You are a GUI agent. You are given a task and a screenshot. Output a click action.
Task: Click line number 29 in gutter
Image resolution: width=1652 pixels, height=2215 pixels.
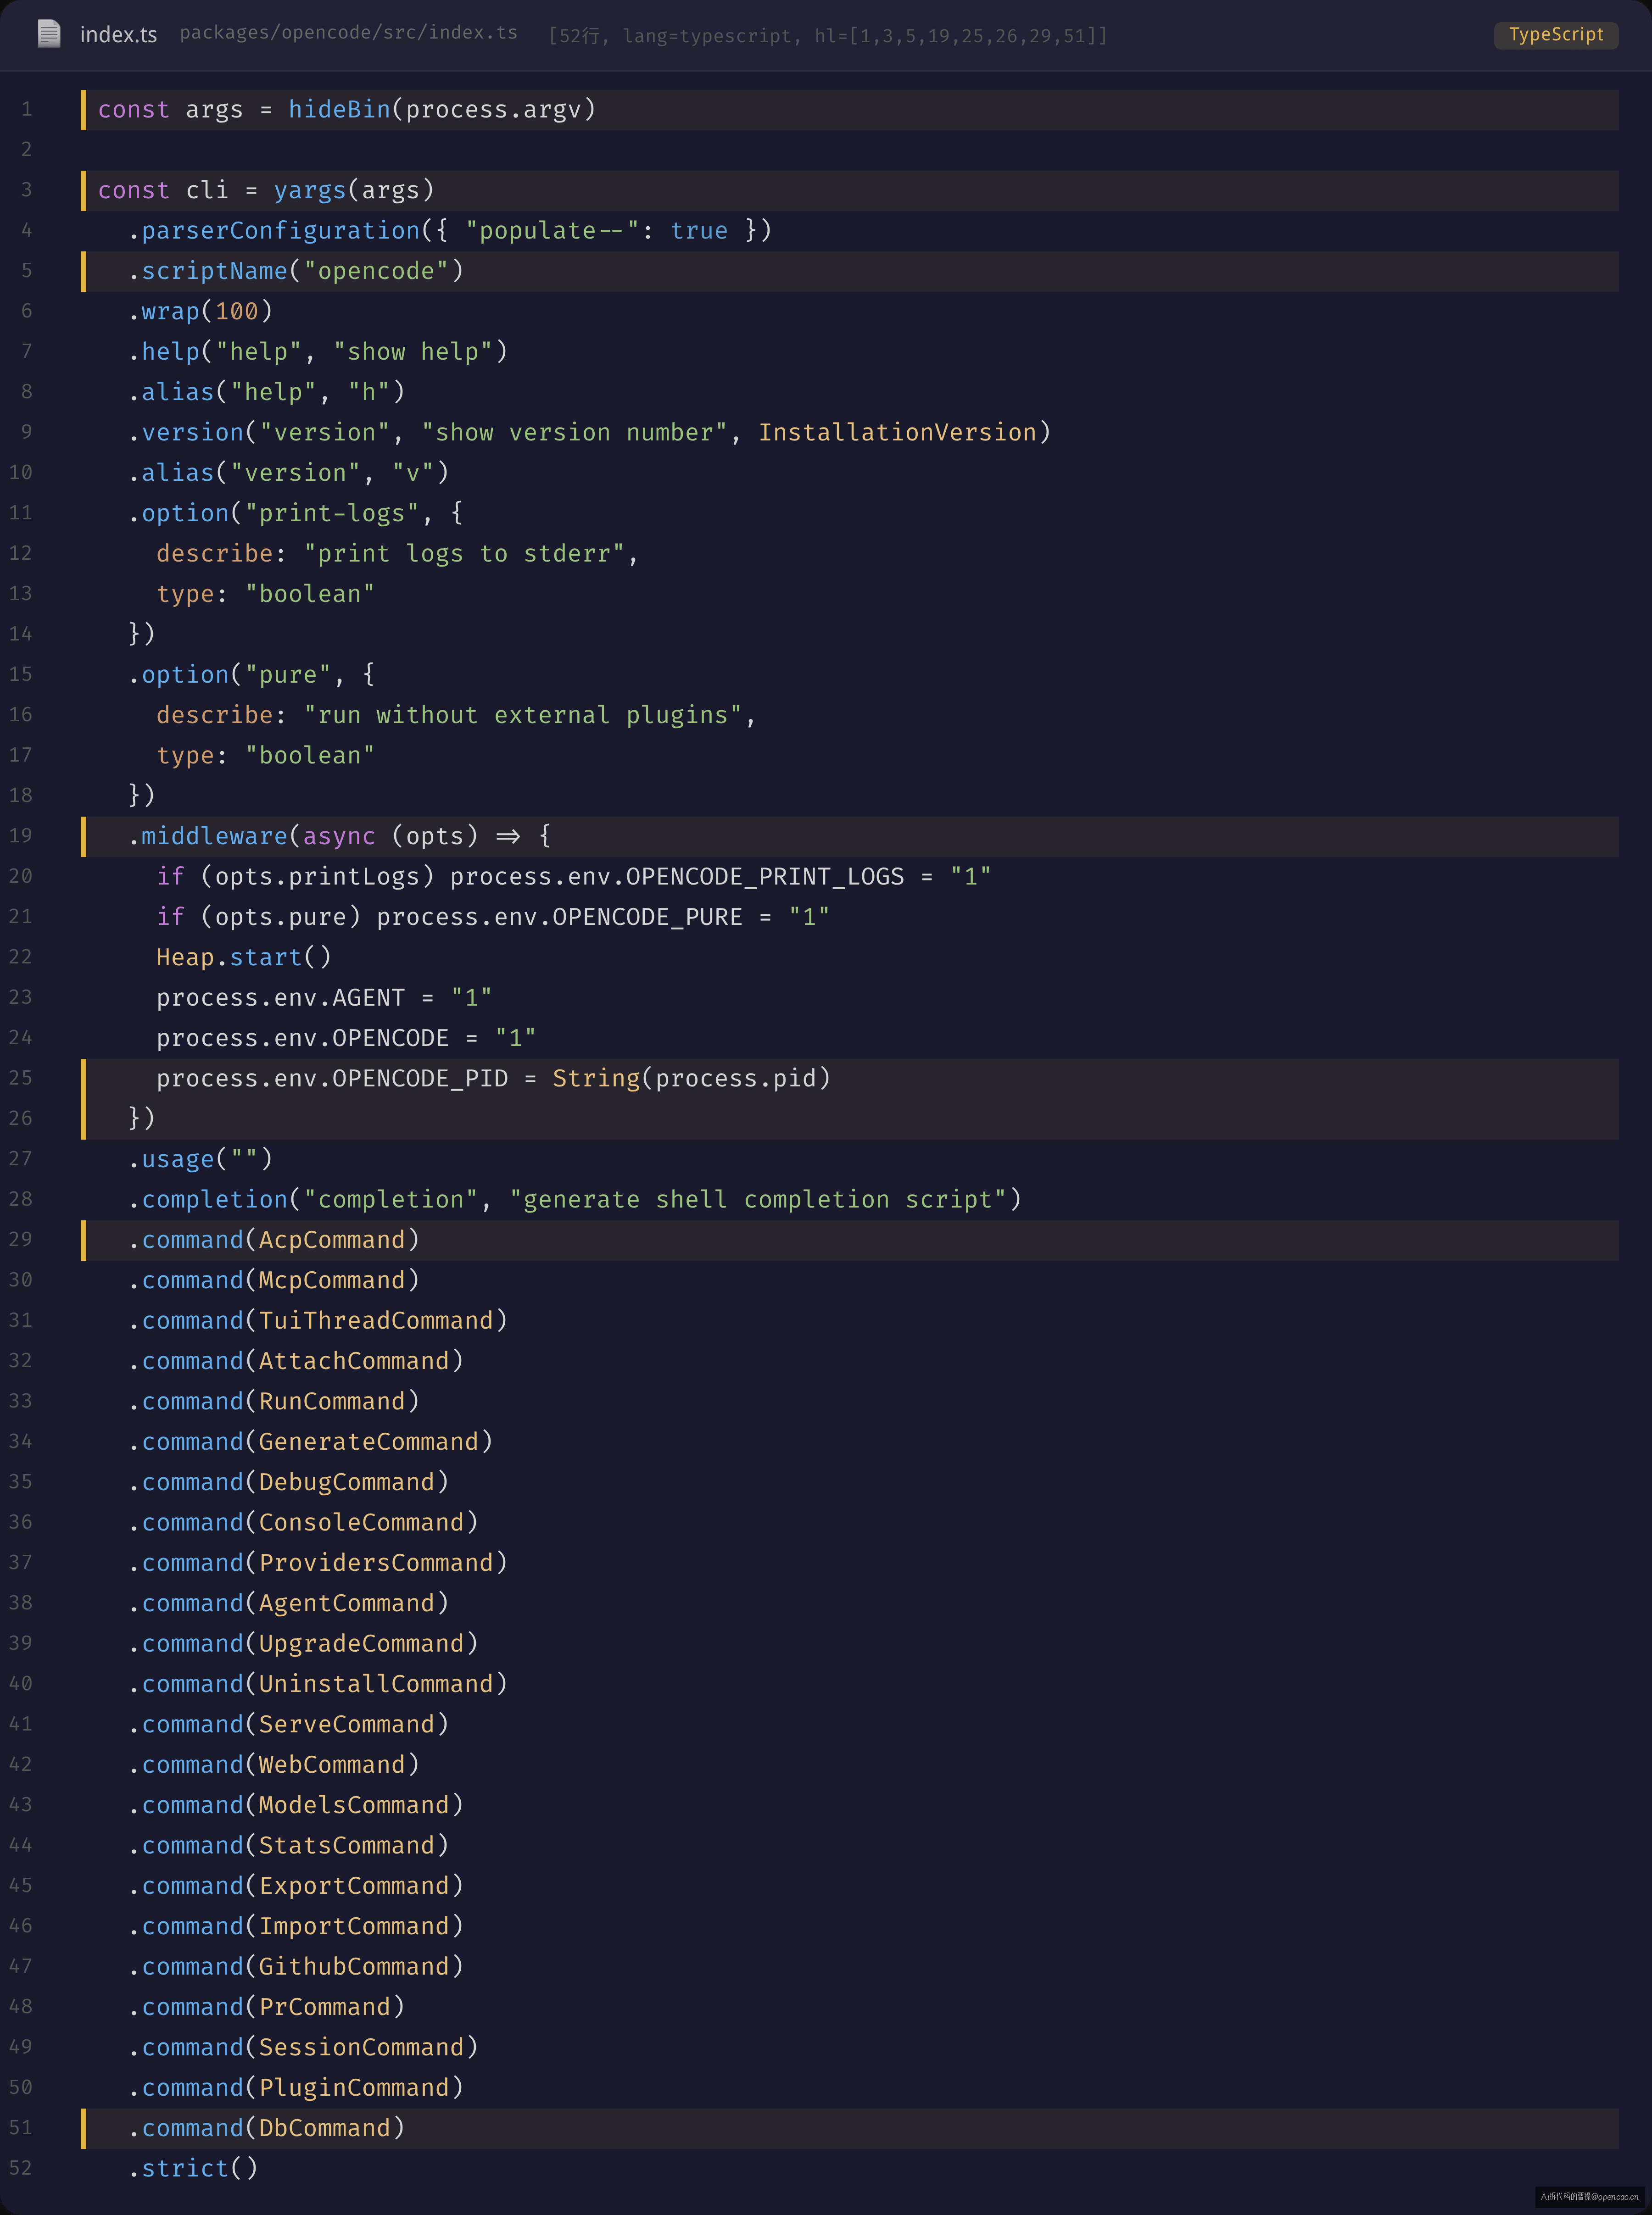click(20, 1240)
